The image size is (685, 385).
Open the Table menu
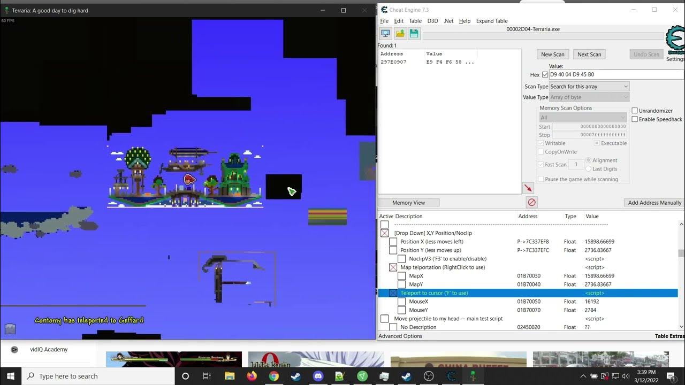pos(415,21)
